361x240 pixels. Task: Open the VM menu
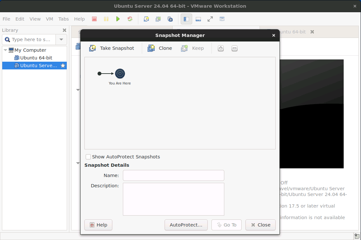click(49, 19)
